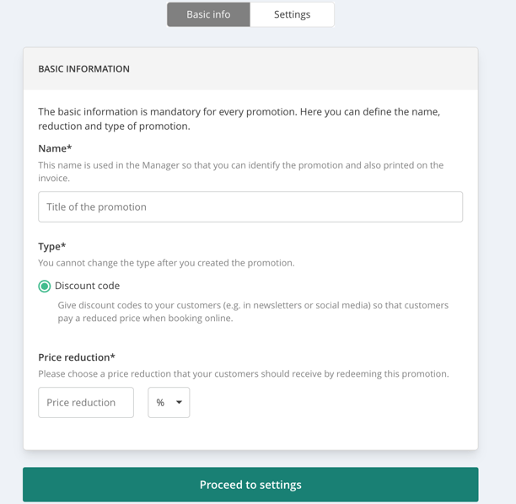
Task: Click the help text about the Manager invoice name
Action: (240, 171)
